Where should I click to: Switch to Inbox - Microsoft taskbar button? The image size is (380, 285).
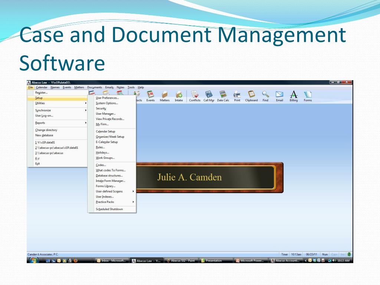111,261
